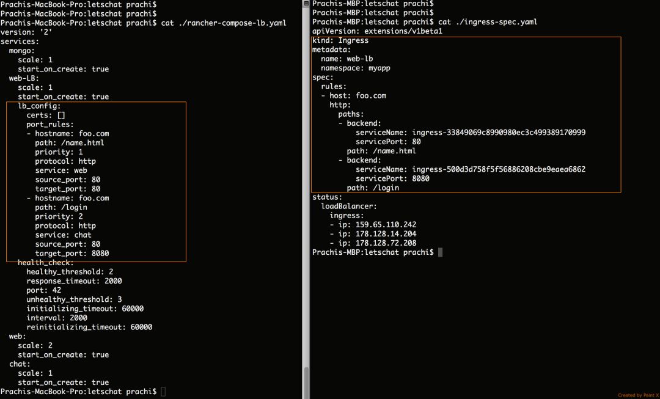Image resolution: width=660 pixels, height=399 pixels.
Task: Click serviceName 'ingress-33849069c8990980ec3c499389170999'
Action: point(499,133)
